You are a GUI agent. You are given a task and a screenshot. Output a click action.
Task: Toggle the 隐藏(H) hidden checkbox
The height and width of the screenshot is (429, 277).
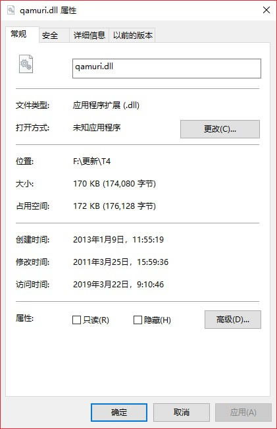(138, 320)
